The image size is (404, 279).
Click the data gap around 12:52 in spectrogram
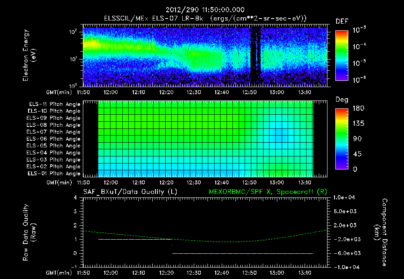[x=256, y=57]
